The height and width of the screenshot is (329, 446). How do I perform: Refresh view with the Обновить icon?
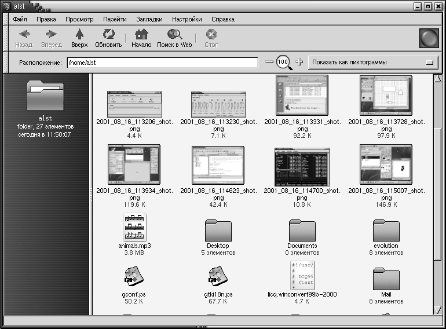click(x=108, y=34)
